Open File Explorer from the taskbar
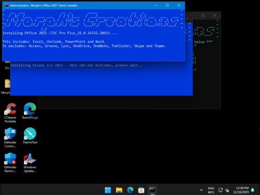 point(119,190)
